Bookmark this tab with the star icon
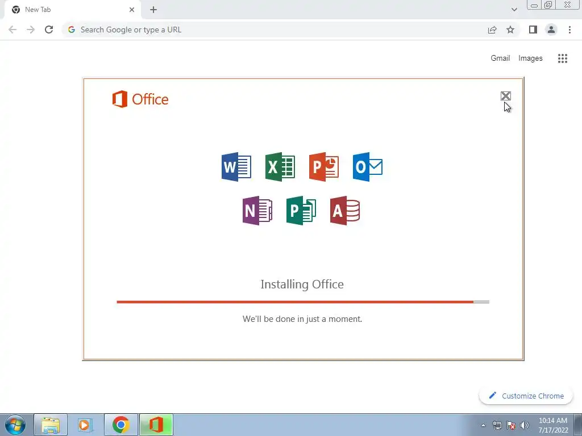582x436 pixels. tap(510, 30)
